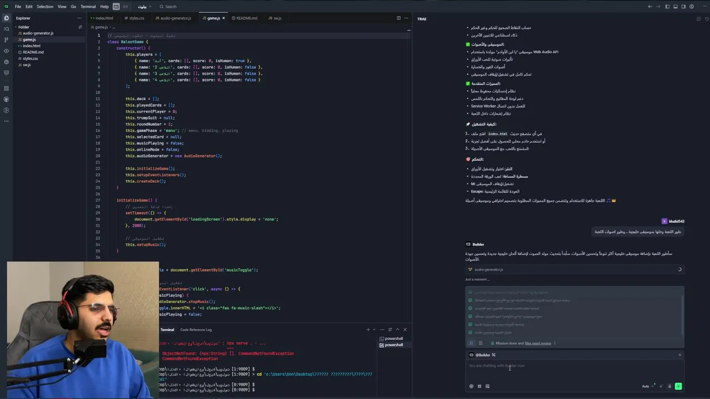Click the microphone voice input icon
Screen dimensions: 710x399
tap(670, 386)
